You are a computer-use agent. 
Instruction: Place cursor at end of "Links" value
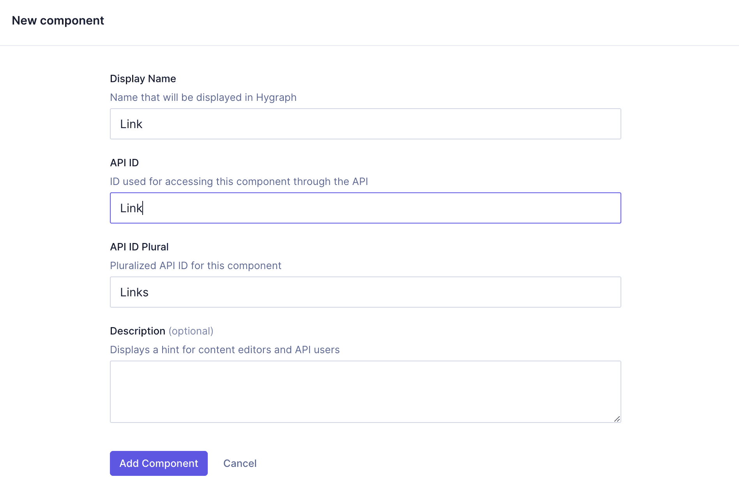[151, 292]
